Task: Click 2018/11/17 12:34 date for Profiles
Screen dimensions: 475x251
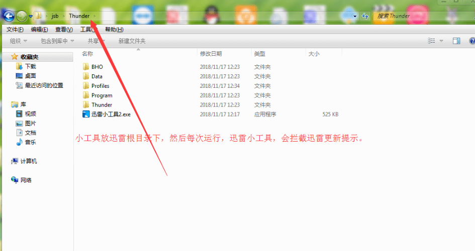Action: click(x=220, y=86)
